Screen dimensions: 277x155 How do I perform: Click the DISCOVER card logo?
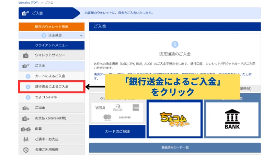click(x=125, y=117)
